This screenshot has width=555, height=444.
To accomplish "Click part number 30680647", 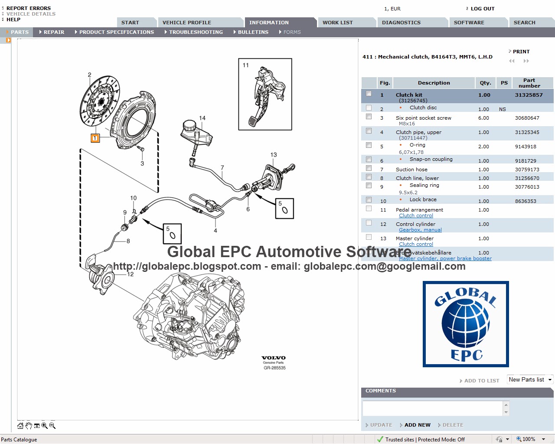I will click(x=527, y=118).
